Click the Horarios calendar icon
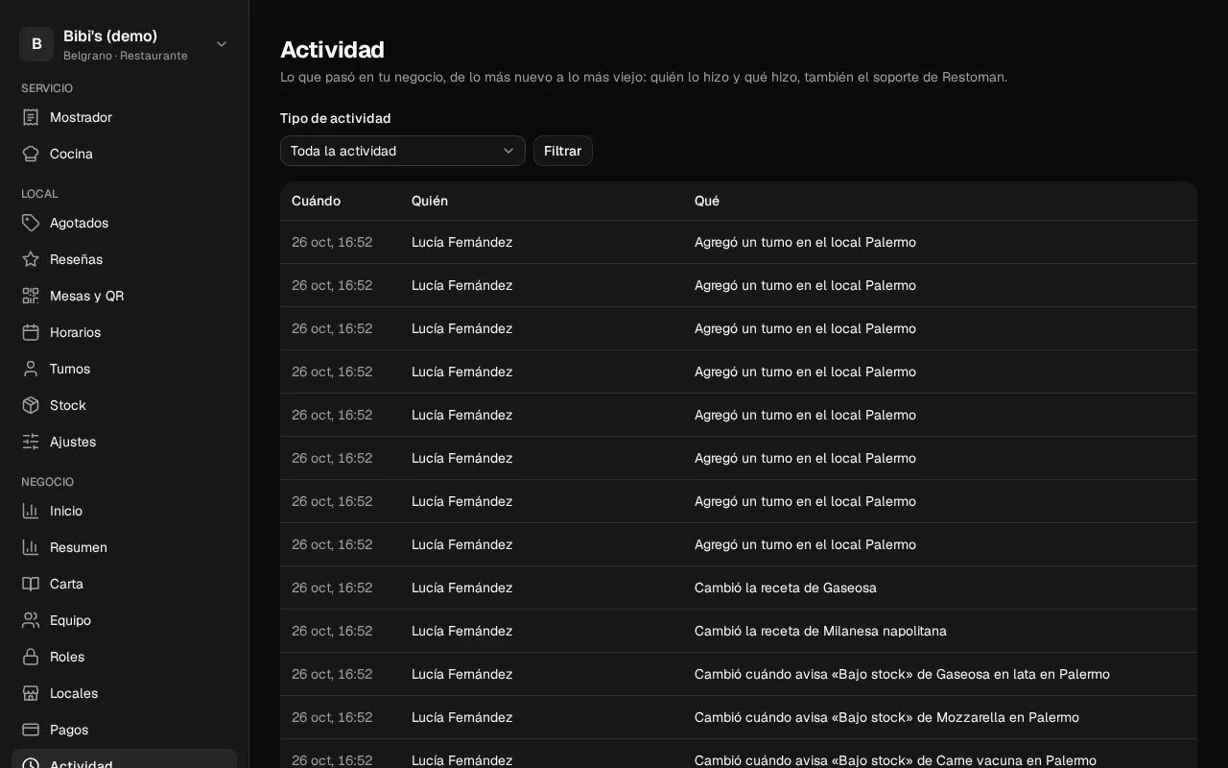Image resolution: width=1228 pixels, height=768 pixels. (31, 332)
